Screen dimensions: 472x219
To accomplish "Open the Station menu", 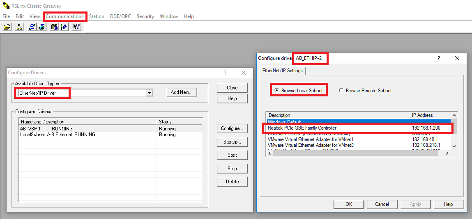I will 97,16.
